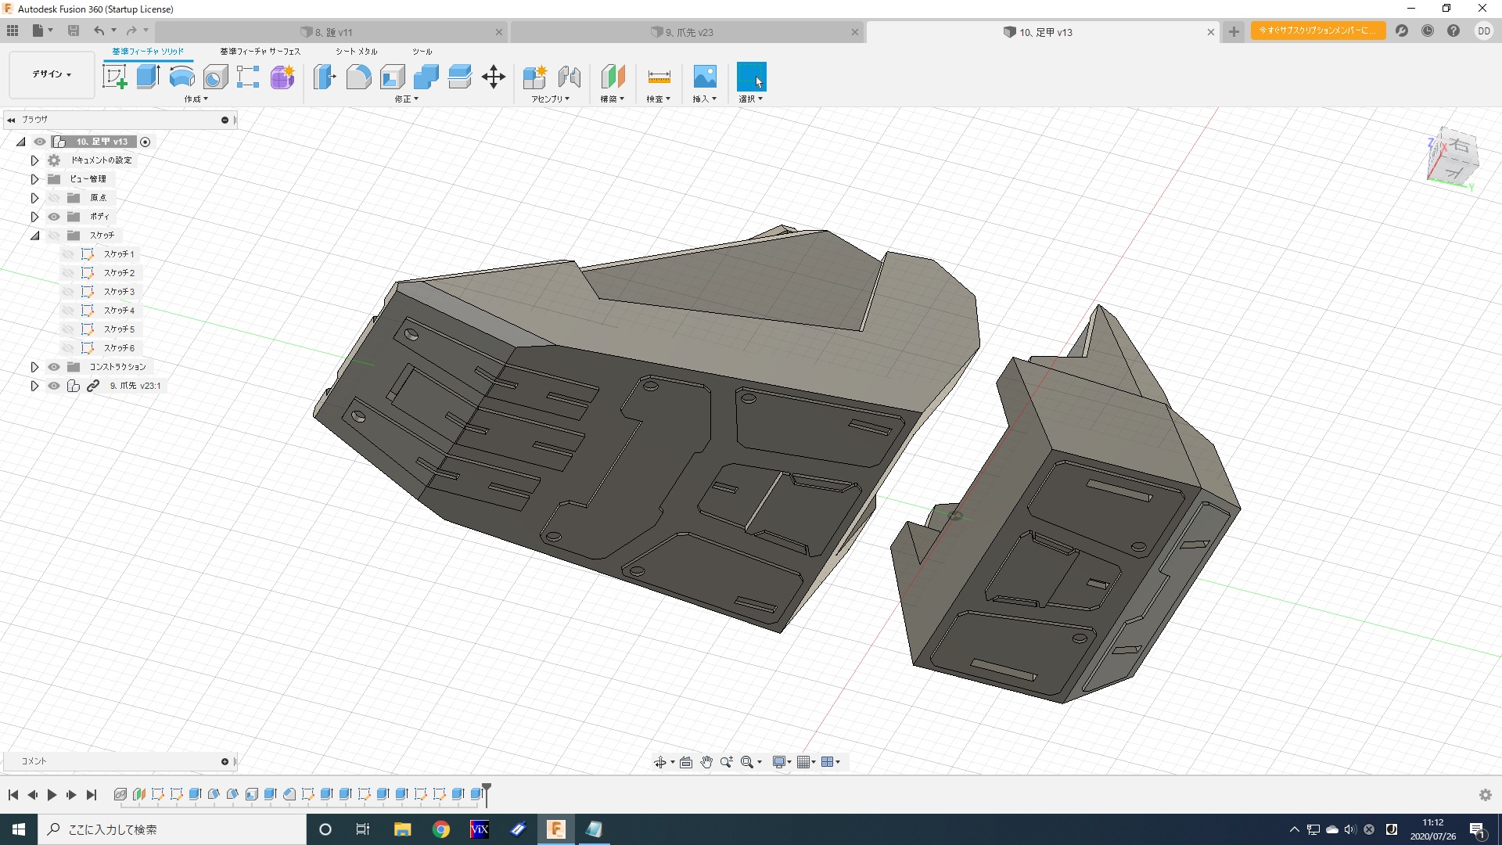
Task: Click the Fillet tool icon
Action: (358, 77)
